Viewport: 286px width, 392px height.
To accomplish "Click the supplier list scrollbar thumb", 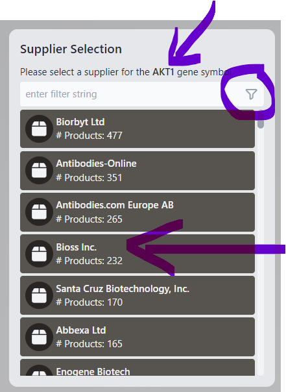I will tap(261, 119).
